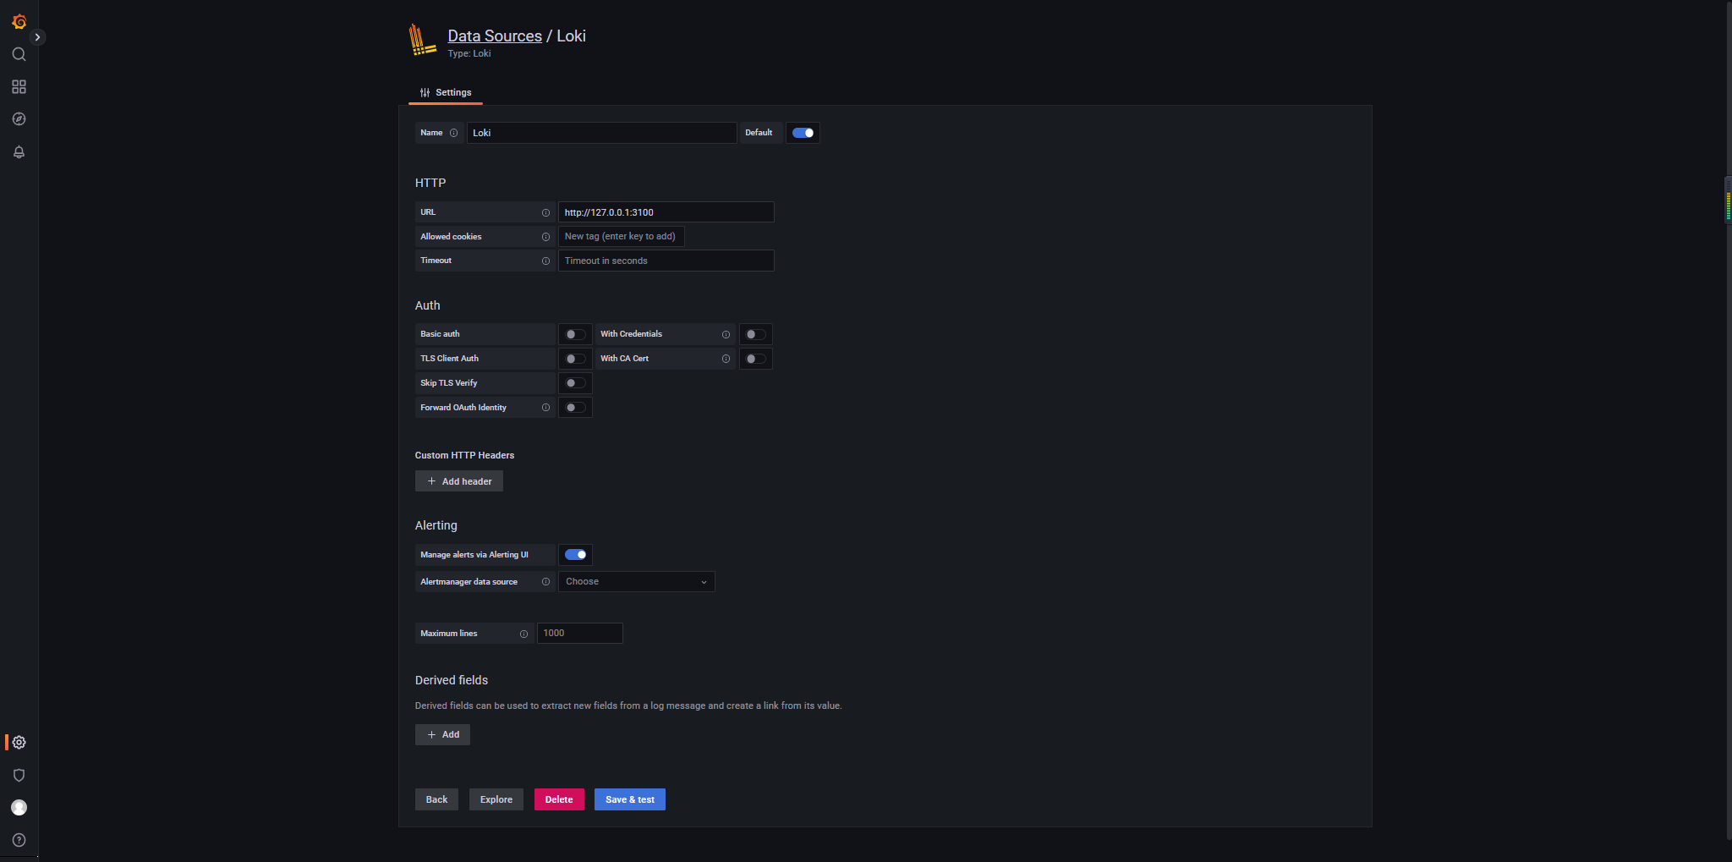Click the Auth section heading
1732x862 pixels.
(x=428, y=305)
